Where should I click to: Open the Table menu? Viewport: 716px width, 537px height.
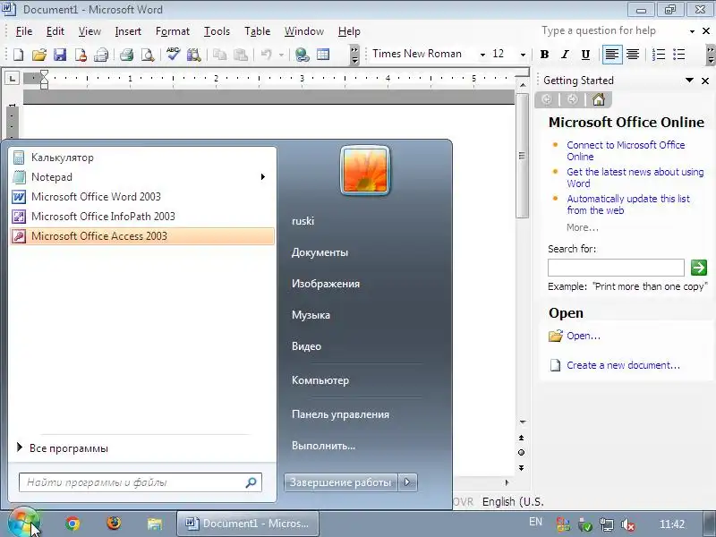[x=257, y=31]
